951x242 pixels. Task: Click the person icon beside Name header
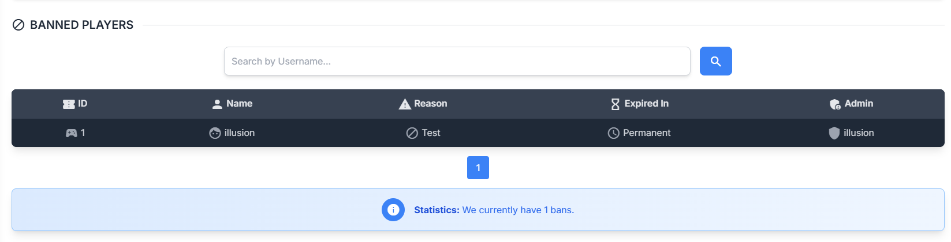click(x=217, y=104)
